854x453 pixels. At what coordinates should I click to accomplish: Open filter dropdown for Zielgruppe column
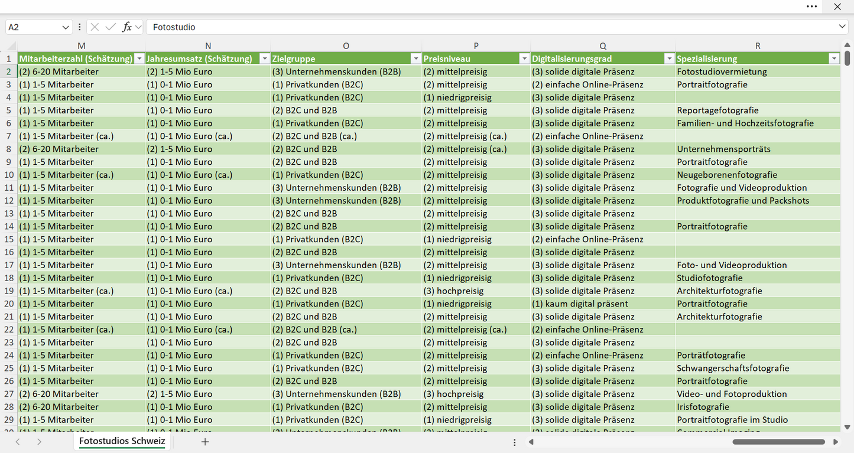click(x=415, y=58)
